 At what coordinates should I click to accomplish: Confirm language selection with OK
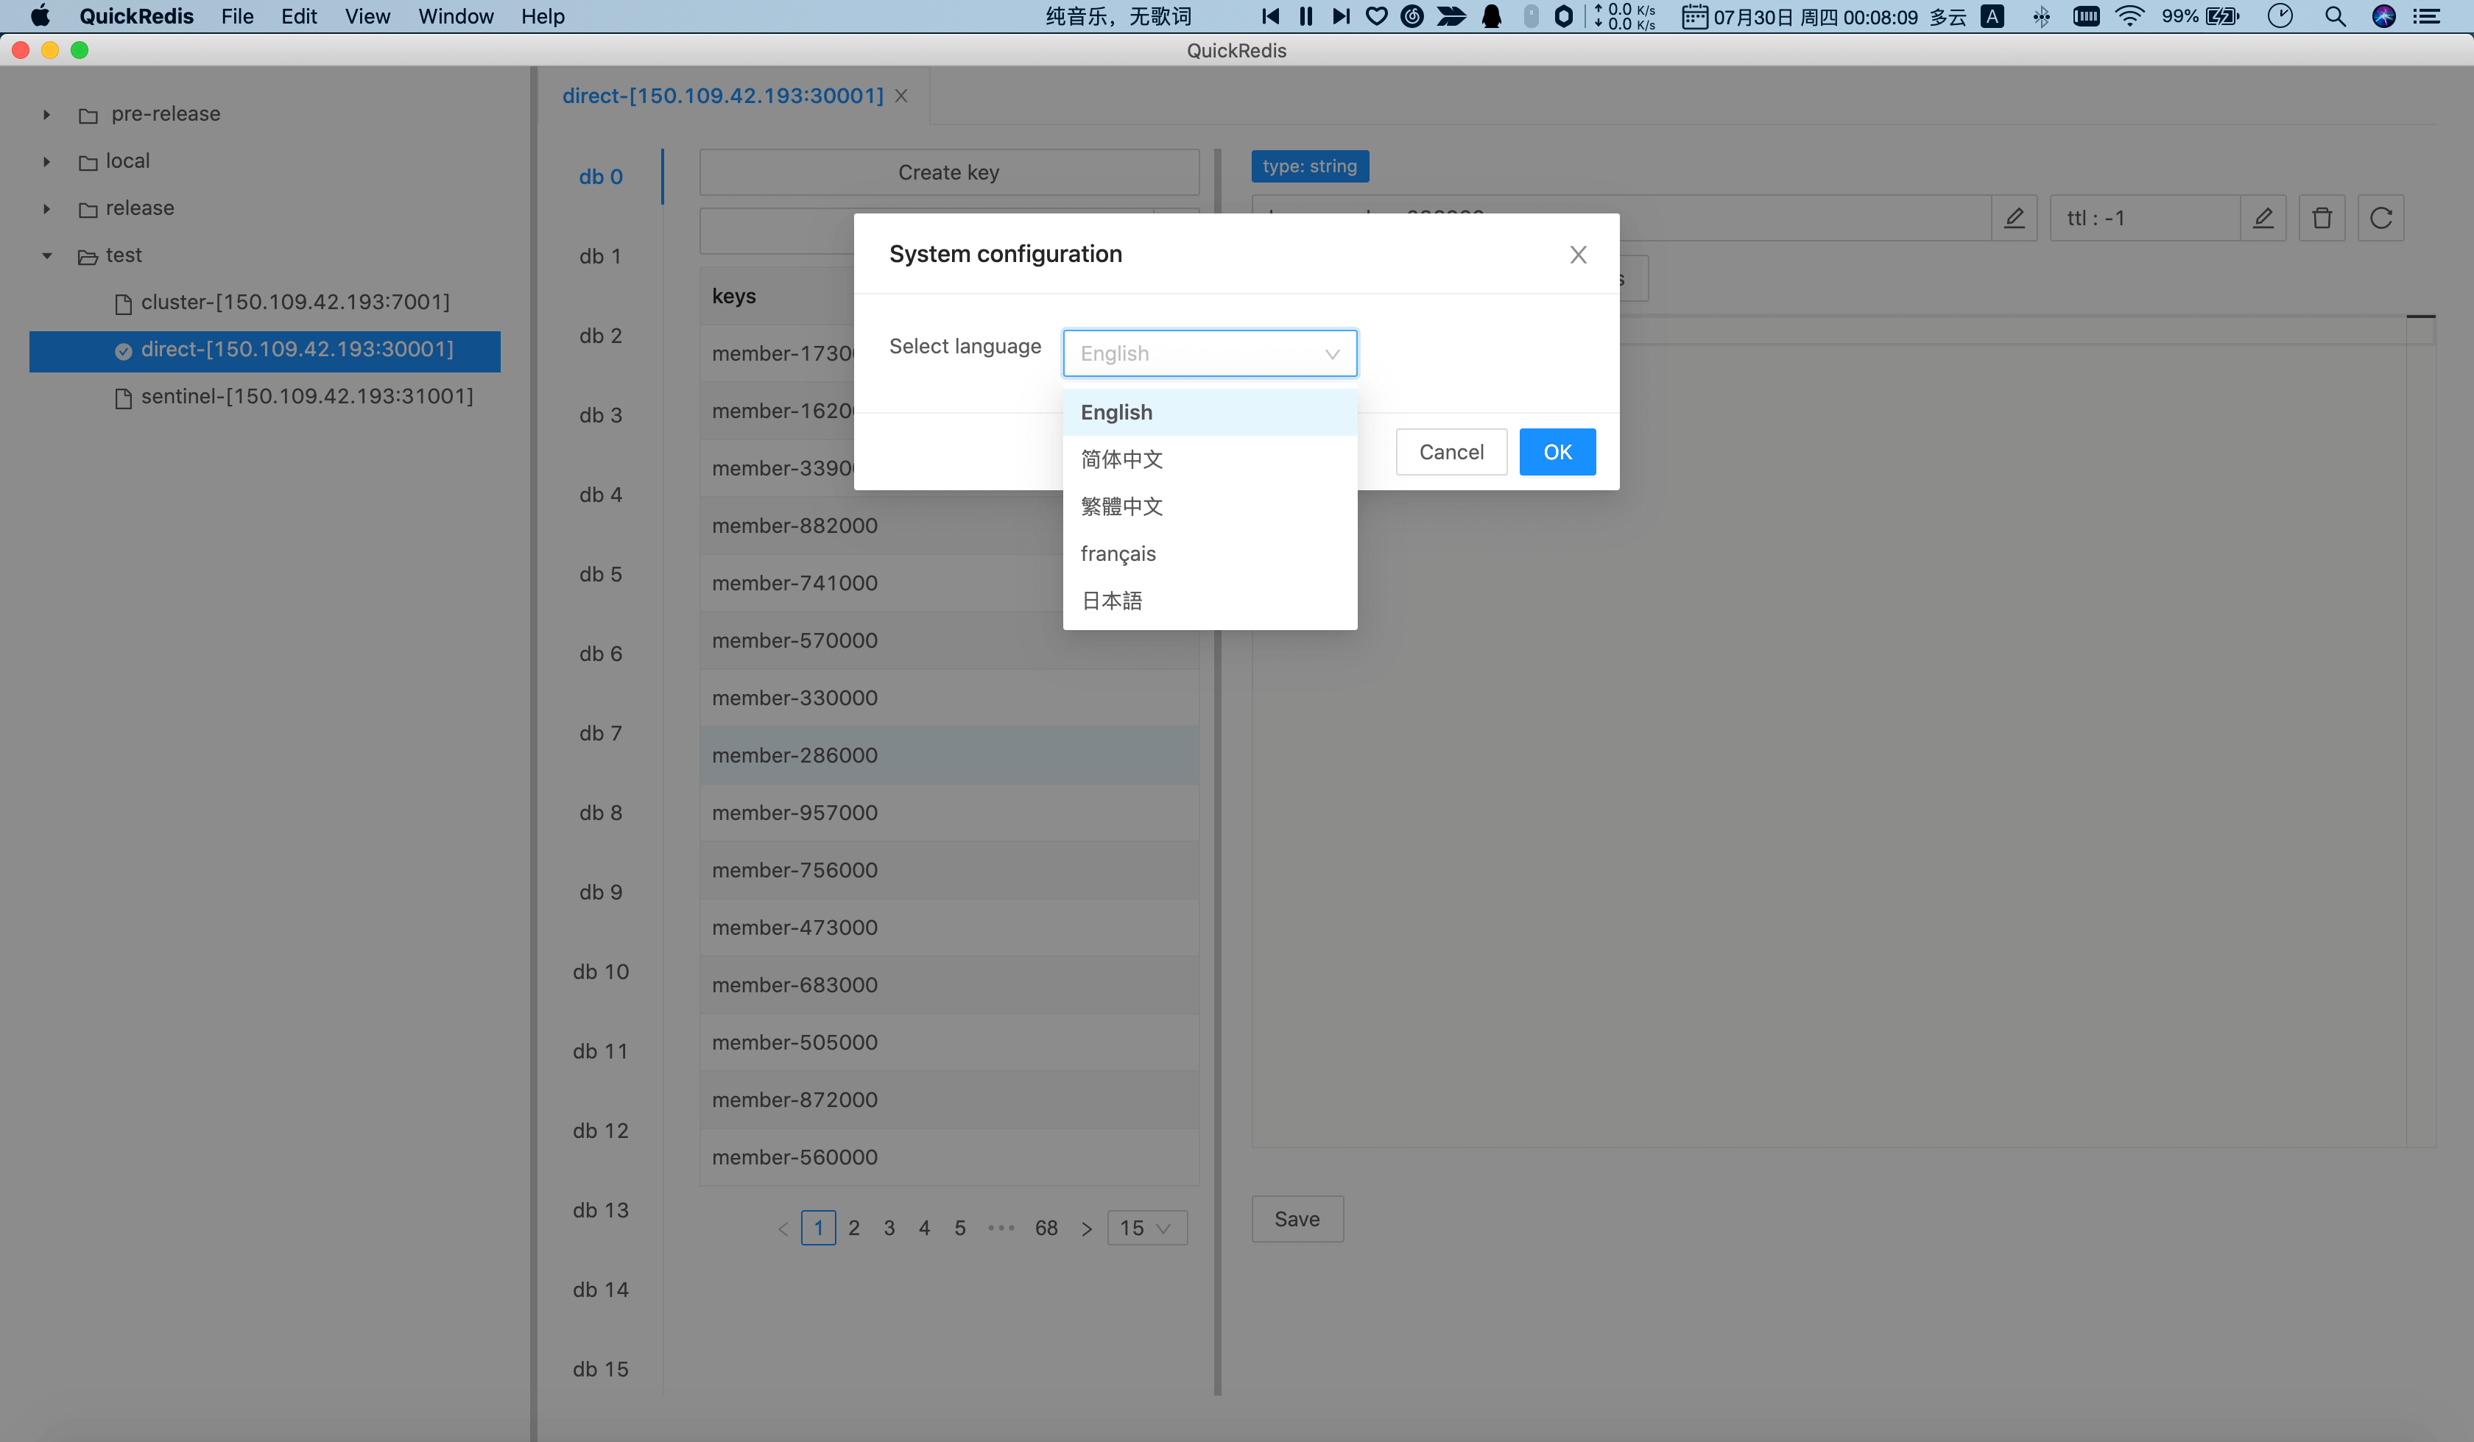1557,451
